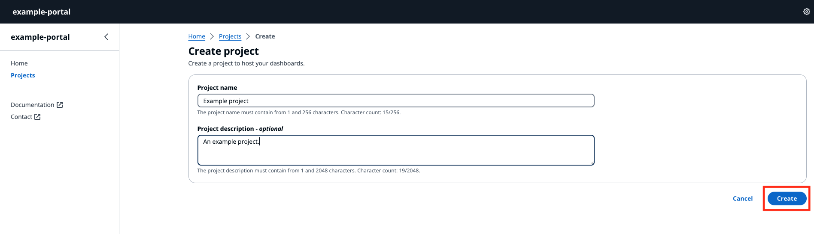Click the example-portal title in the top bar
Viewport: 814px width, 234px height.
42,12
